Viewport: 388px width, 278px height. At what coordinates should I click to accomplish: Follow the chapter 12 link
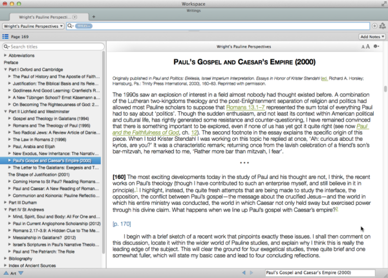click(x=194, y=133)
